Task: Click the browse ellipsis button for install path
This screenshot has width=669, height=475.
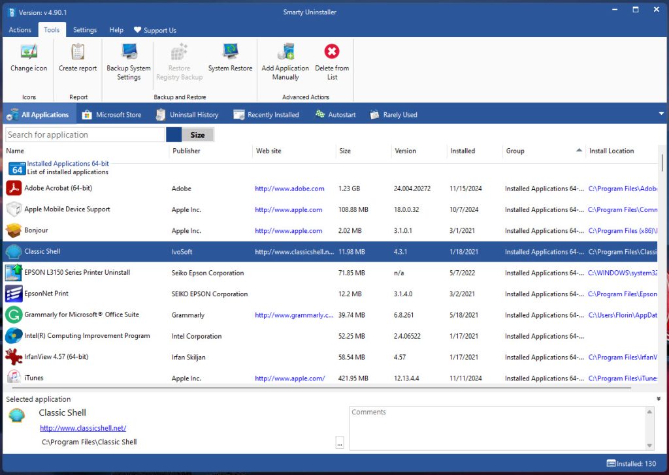Action: [x=340, y=442]
